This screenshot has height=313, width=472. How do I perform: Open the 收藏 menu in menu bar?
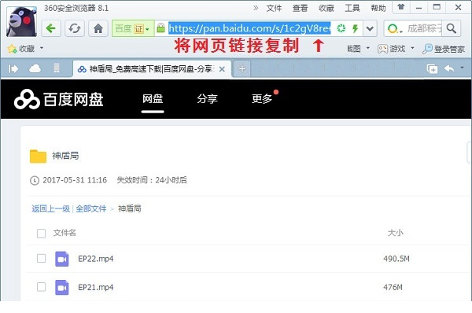[326, 8]
